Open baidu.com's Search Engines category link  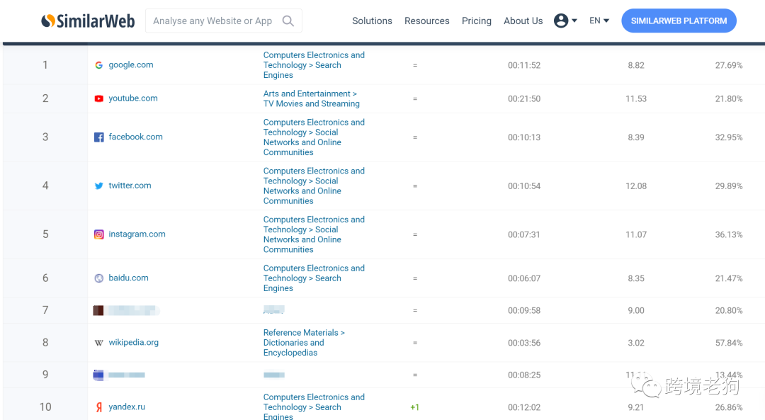click(x=314, y=278)
